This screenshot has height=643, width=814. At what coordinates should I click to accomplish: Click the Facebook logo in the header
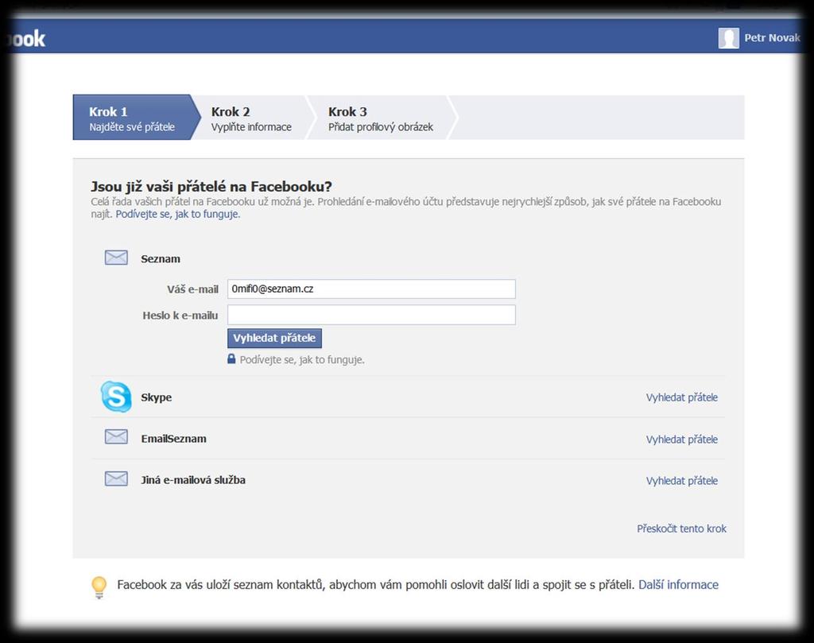pyautogui.click(x=25, y=38)
